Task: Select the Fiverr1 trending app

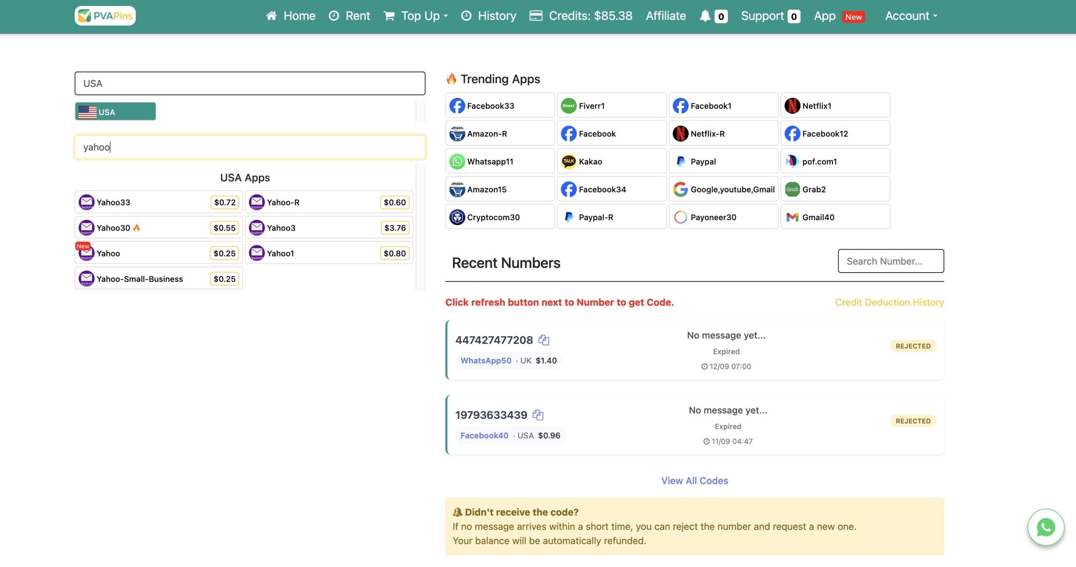Action: [x=612, y=105]
